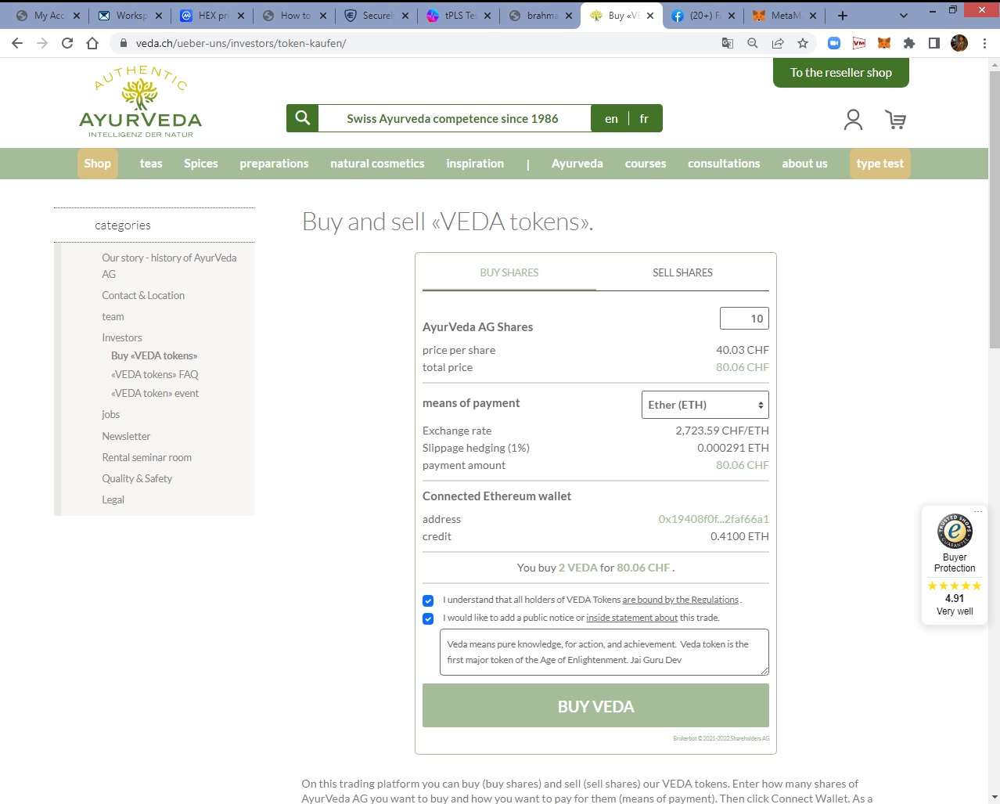Close the Facebook tab
This screenshot has height=804, width=1000.
731,15
